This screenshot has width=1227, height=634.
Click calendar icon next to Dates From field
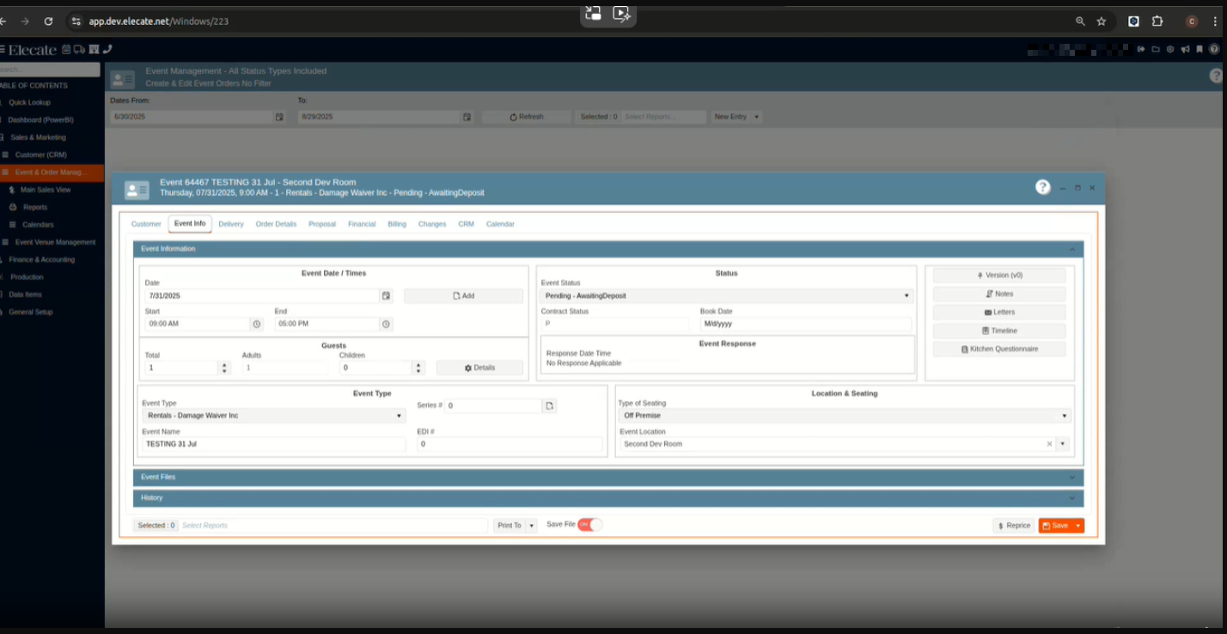point(279,117)
